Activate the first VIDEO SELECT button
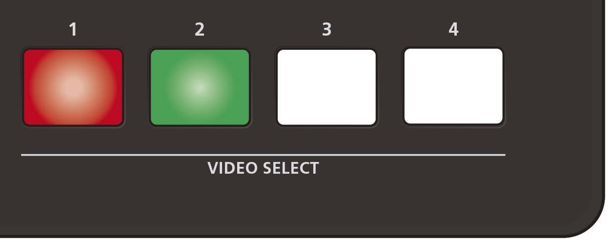 73,87
